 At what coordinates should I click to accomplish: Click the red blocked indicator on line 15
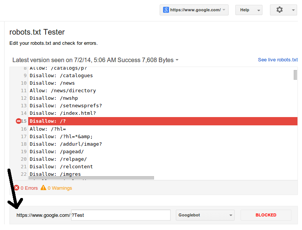pyautogui.click(x=18, y=121)
